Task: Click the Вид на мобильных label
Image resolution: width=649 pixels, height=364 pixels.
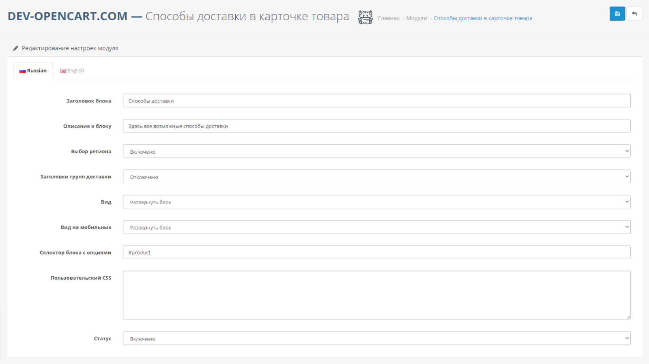Action: 86,227
